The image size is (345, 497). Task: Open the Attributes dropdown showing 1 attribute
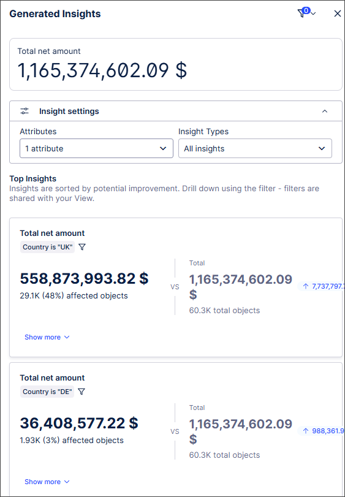tap(96, 148)
